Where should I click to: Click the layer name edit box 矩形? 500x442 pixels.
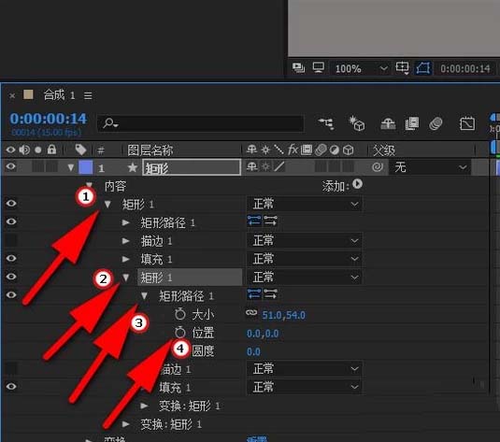point(192,167)
